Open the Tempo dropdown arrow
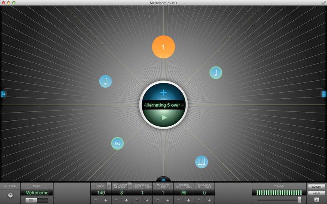Image resolution: width=327 pixels, height=204 pixels. [109, 186]
